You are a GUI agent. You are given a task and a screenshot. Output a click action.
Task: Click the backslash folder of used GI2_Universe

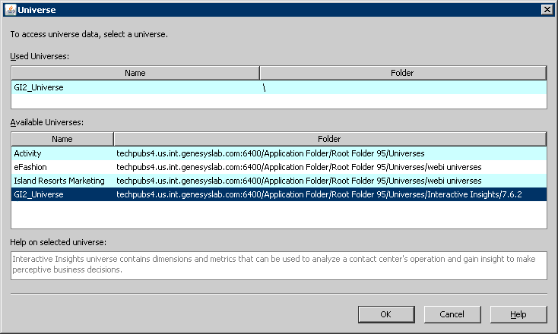264,87
